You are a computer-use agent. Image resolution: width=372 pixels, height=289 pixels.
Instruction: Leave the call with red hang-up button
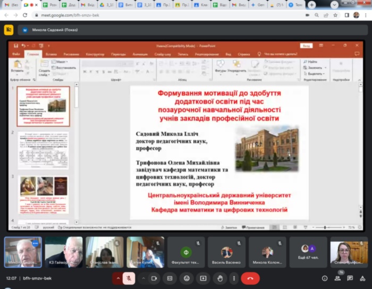pyautogui.click(x=250, y=278)
